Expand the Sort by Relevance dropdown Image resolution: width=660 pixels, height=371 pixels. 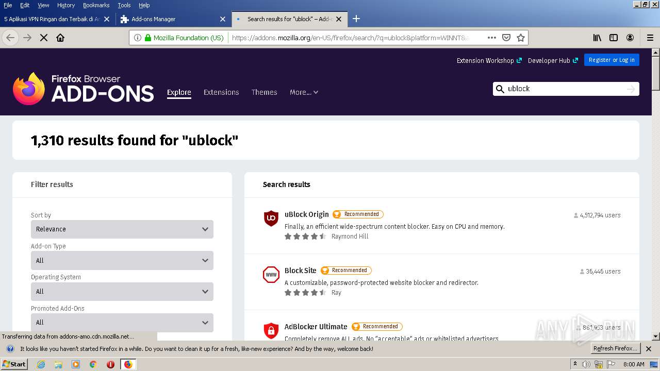point(122,229)
